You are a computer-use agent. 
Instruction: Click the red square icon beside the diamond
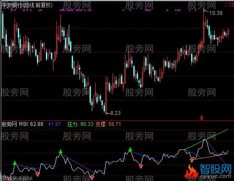click(231, 5)
